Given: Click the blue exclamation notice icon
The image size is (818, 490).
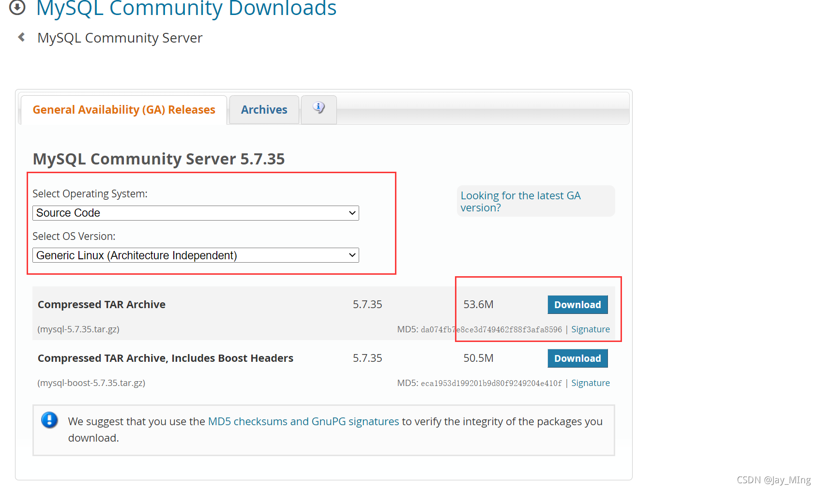Looking at the screenshot, I should point(49,420).
